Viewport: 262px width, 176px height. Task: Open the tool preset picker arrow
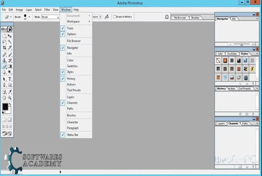click(11, 17)
